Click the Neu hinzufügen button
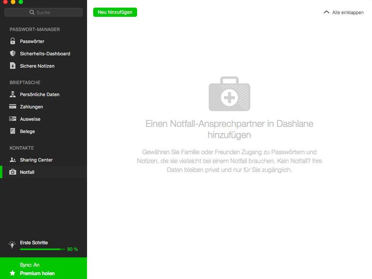Image resolution: width=372 pixels, height=279 pixels. click(115, 12)
